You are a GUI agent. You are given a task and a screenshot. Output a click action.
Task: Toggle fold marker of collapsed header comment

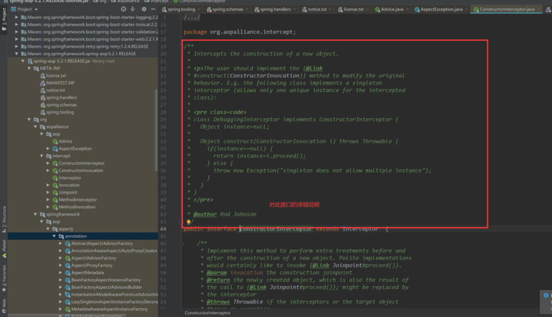click(x=181, y=17)
